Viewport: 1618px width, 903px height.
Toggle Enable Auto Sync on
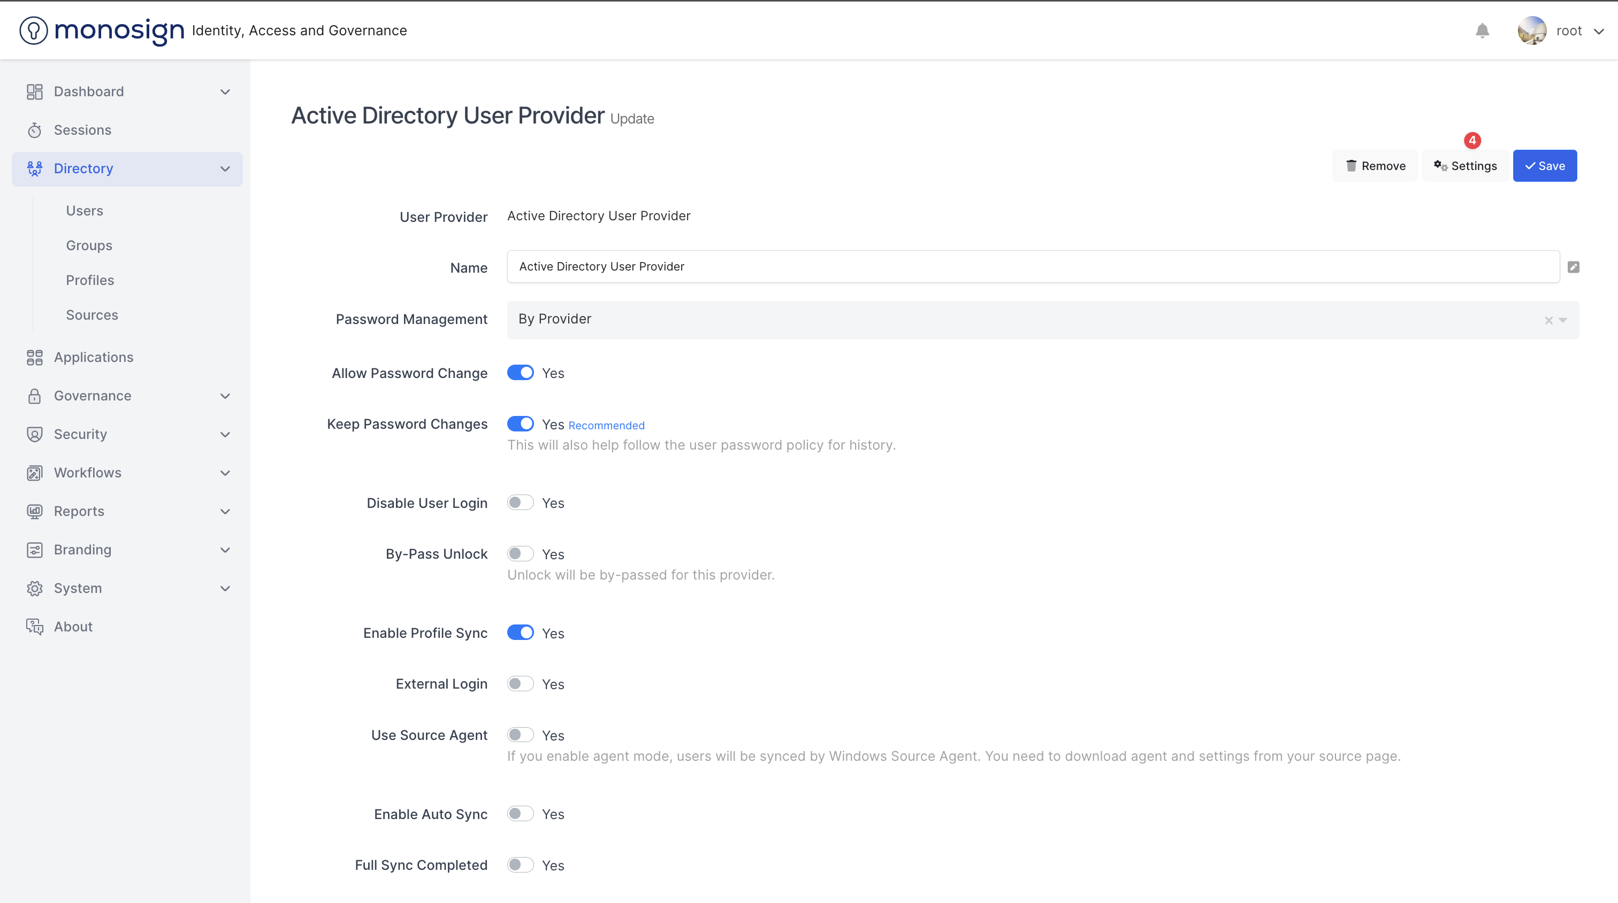tap(520, 814)
